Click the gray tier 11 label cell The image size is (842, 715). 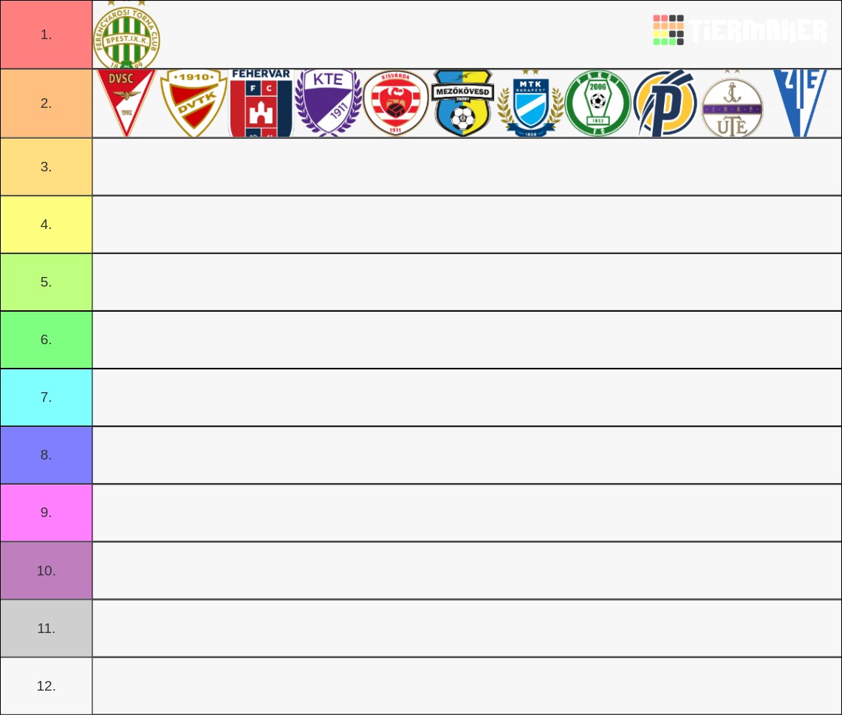coord(46,628)
